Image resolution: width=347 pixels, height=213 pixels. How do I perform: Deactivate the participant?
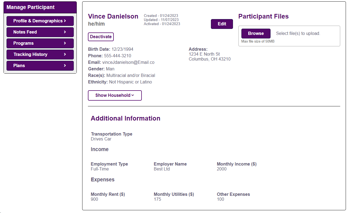(101, 37)
